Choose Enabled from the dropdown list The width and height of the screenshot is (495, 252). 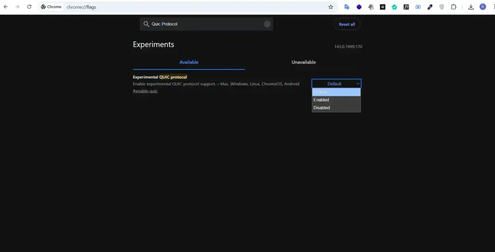(336, 100)
